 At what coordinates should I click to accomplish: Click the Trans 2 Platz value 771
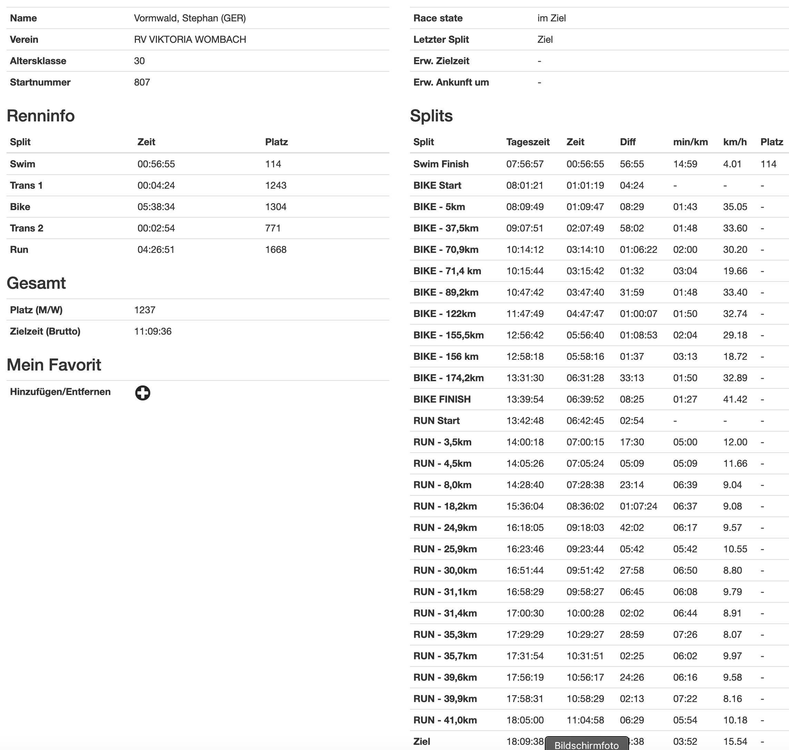coord(273,228)
